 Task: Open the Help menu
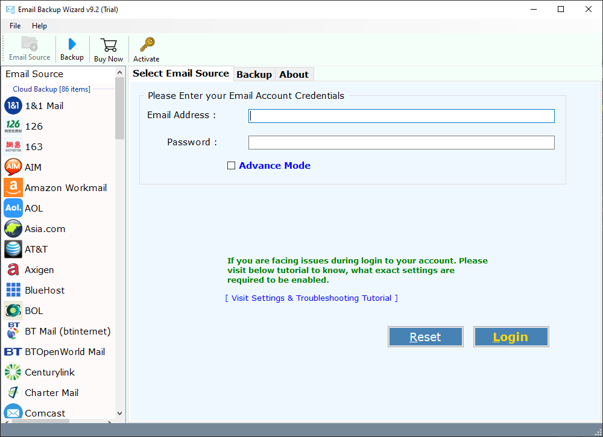click(39, 26)
